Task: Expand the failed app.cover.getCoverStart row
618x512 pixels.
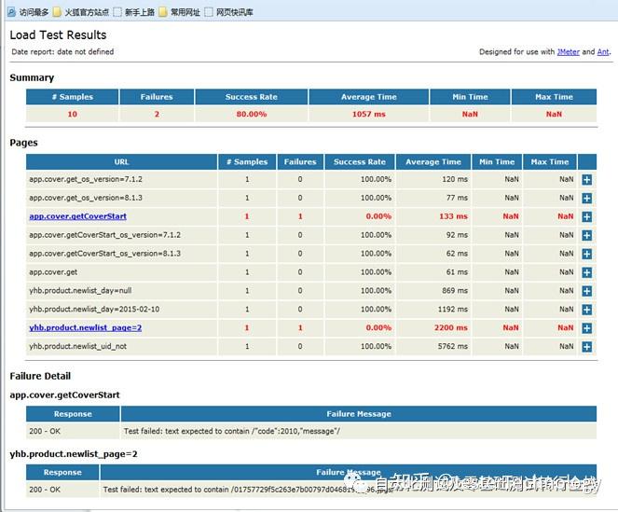Action: tap(586, 217)
